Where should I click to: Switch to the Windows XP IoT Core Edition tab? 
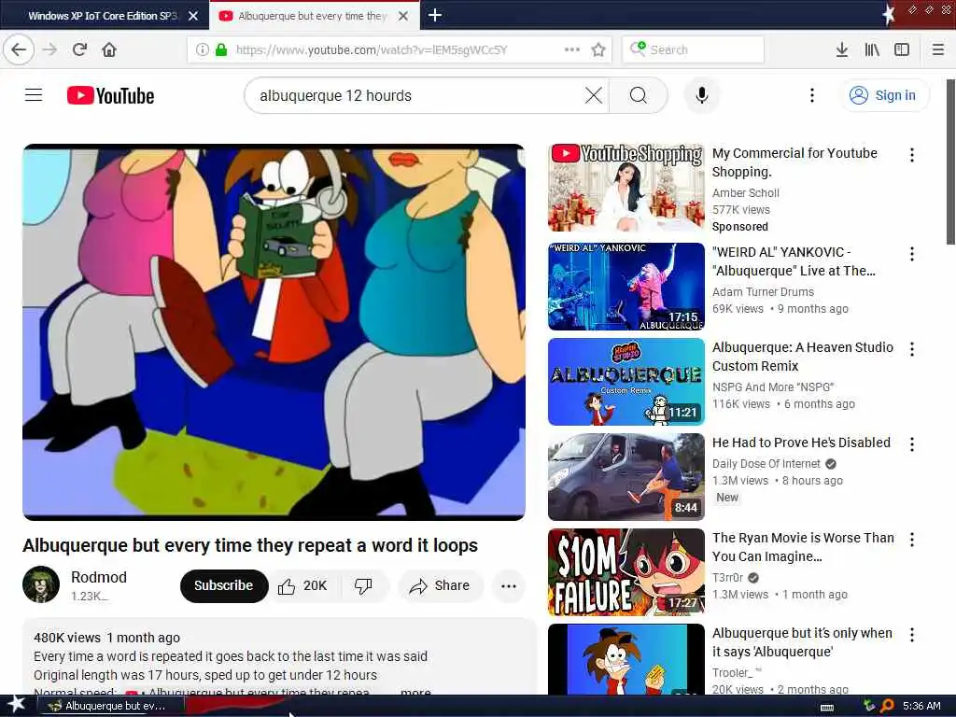105,16
